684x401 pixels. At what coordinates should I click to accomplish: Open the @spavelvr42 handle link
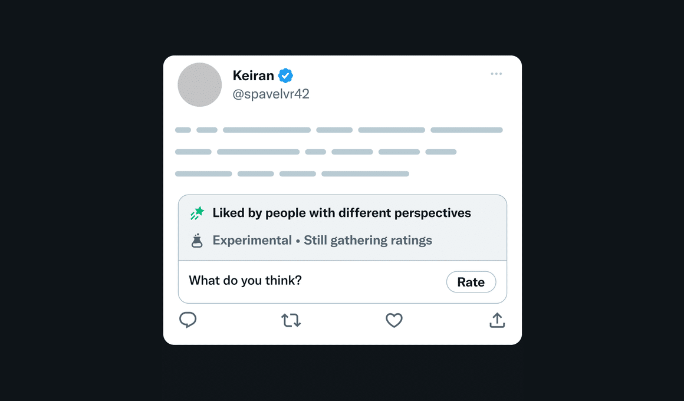point(271,94)
